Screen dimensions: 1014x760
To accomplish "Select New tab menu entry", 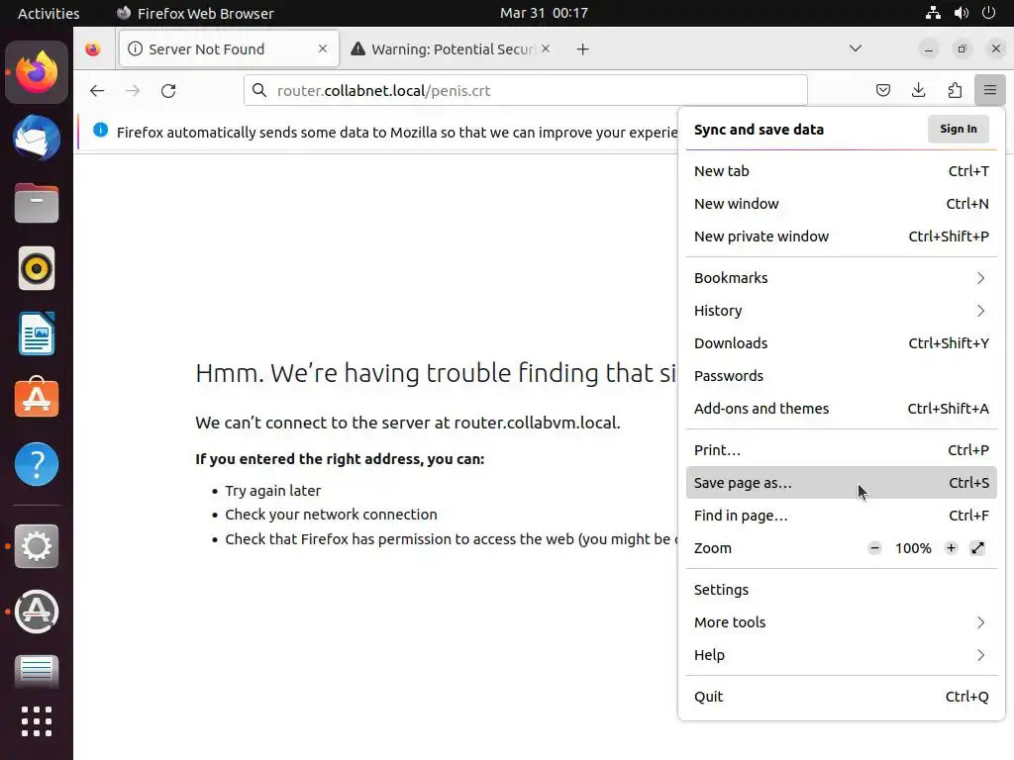I will (841, 171).
